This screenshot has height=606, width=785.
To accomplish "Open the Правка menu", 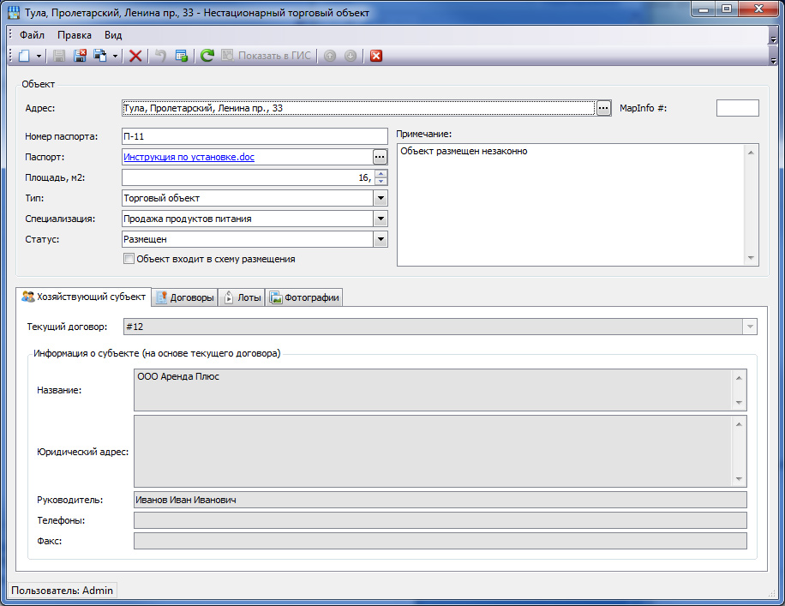I will point(75,35).
